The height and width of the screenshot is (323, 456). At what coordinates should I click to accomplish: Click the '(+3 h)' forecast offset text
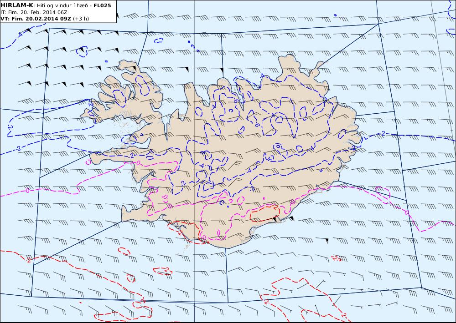[x=81, y=19]
